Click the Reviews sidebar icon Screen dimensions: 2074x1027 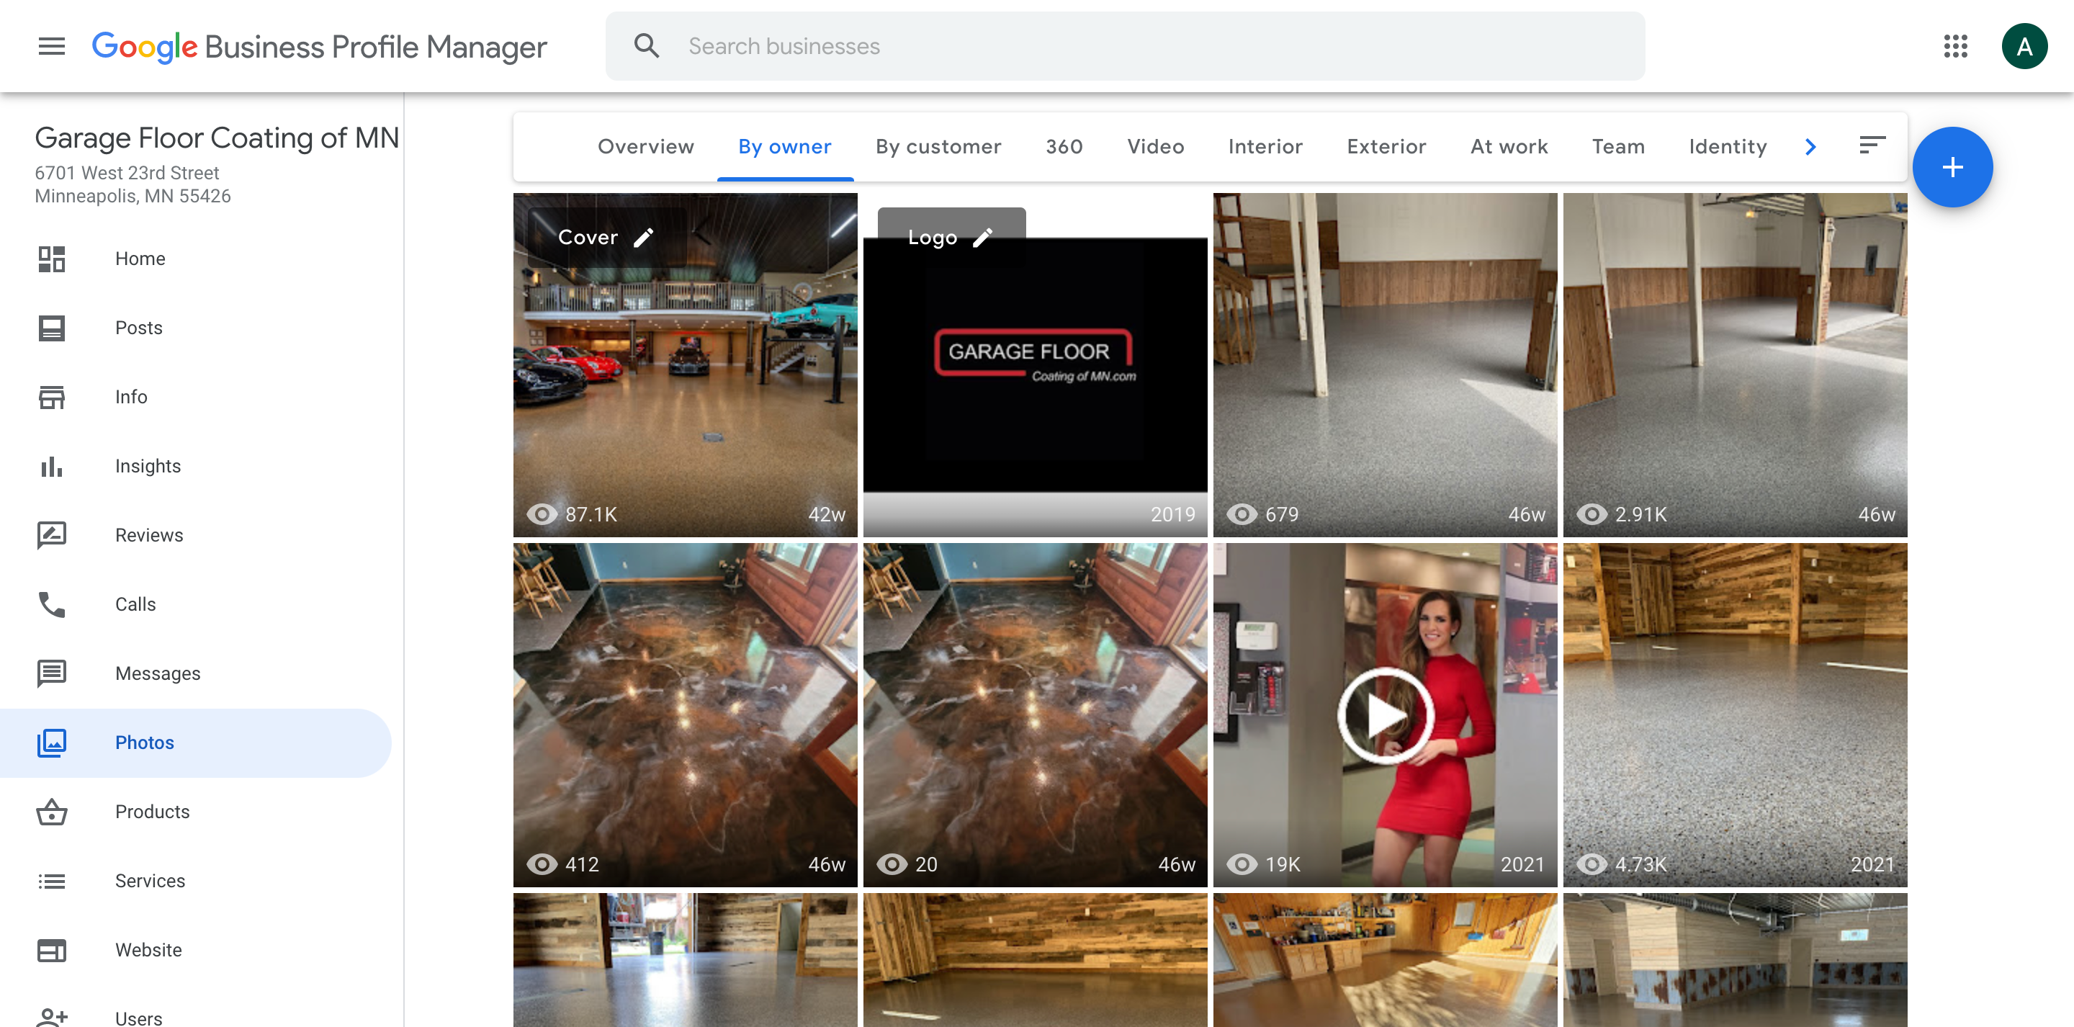52,536
